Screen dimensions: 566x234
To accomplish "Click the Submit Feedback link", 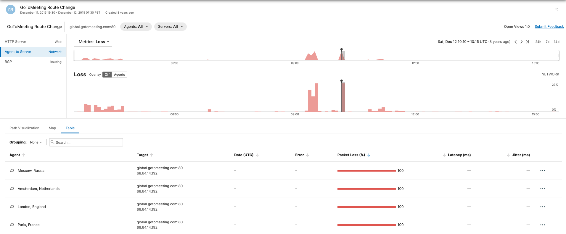I will point(549,27).
